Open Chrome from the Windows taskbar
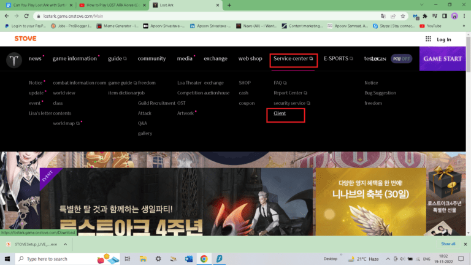471x265 pixels. point(204,259)
